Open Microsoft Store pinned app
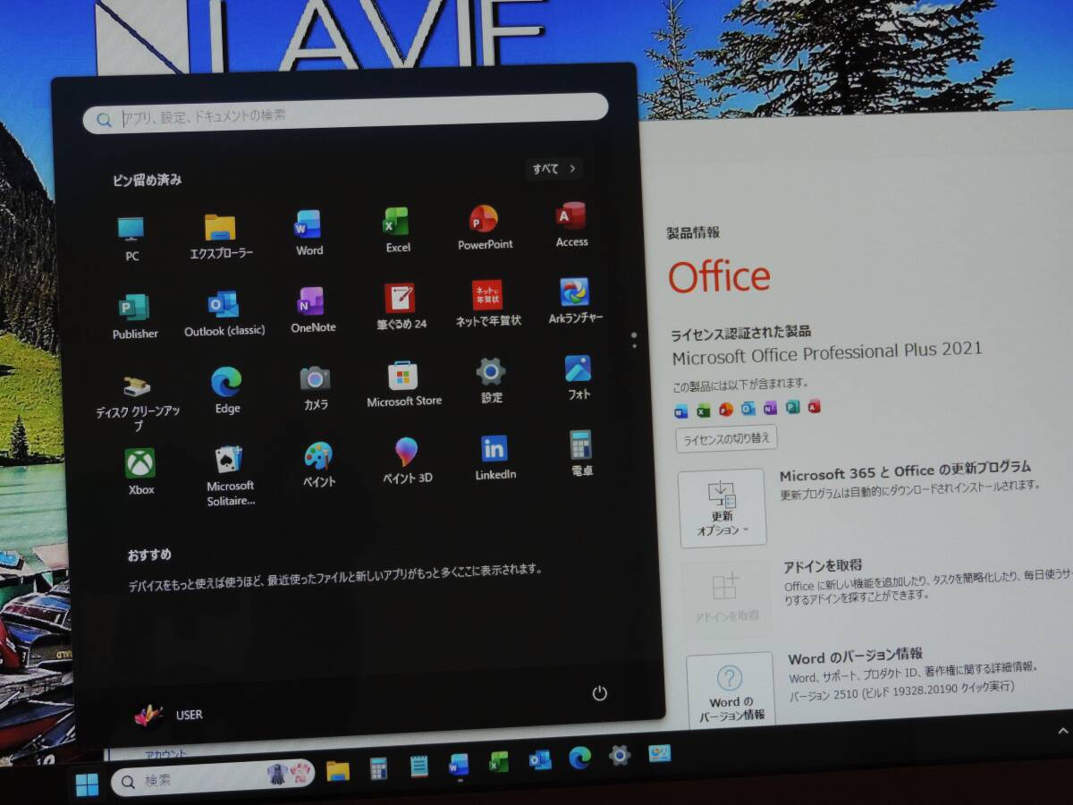 click(403, 385)
